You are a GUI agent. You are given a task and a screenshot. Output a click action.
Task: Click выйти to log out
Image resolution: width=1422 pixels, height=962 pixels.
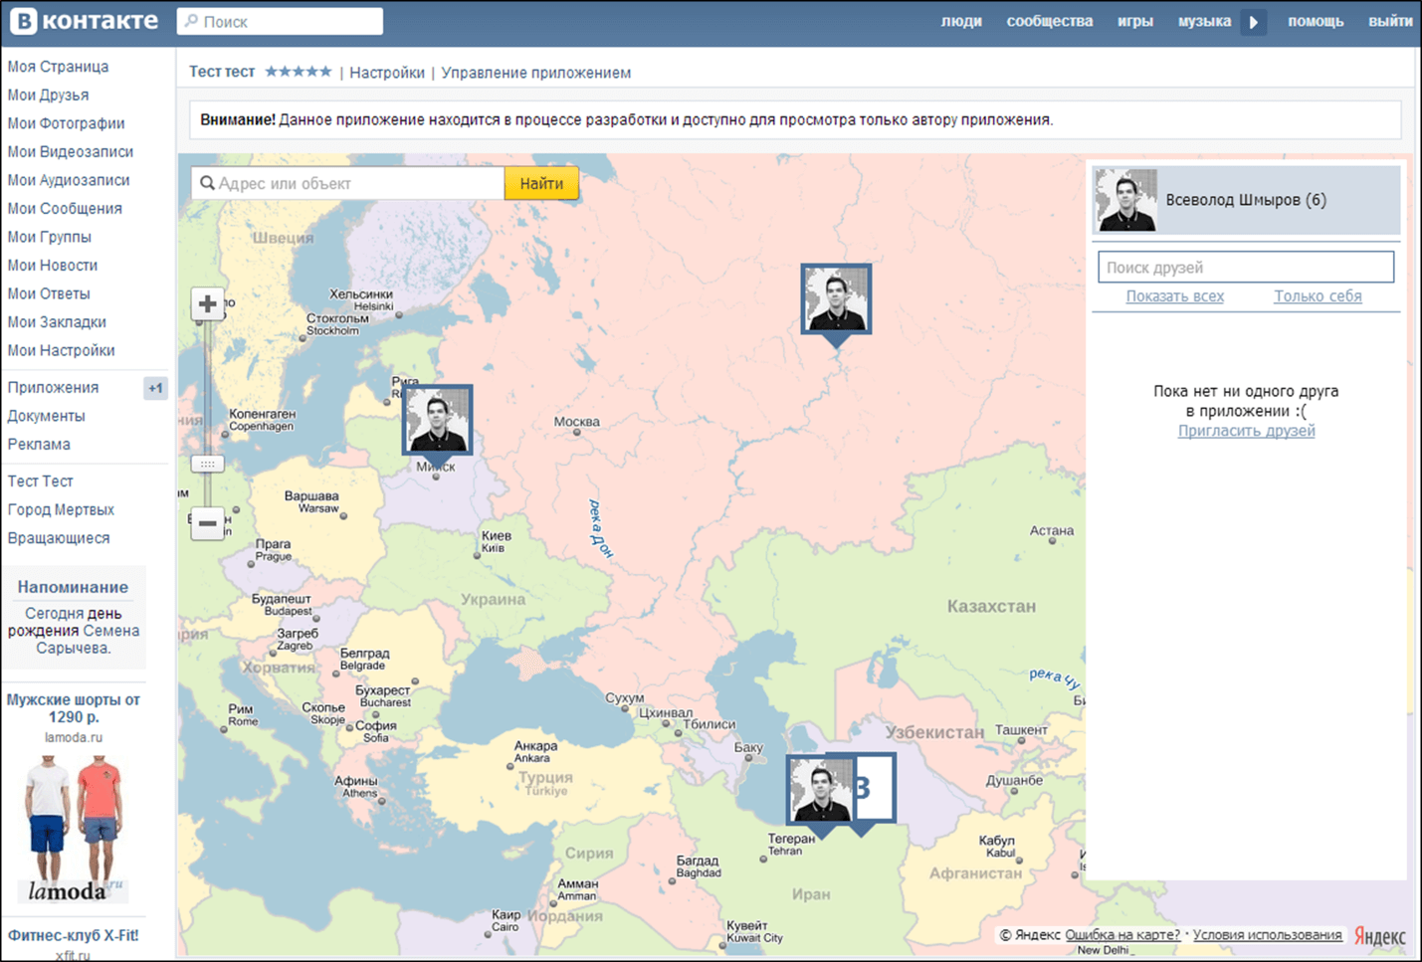(x=1390, y=21)
